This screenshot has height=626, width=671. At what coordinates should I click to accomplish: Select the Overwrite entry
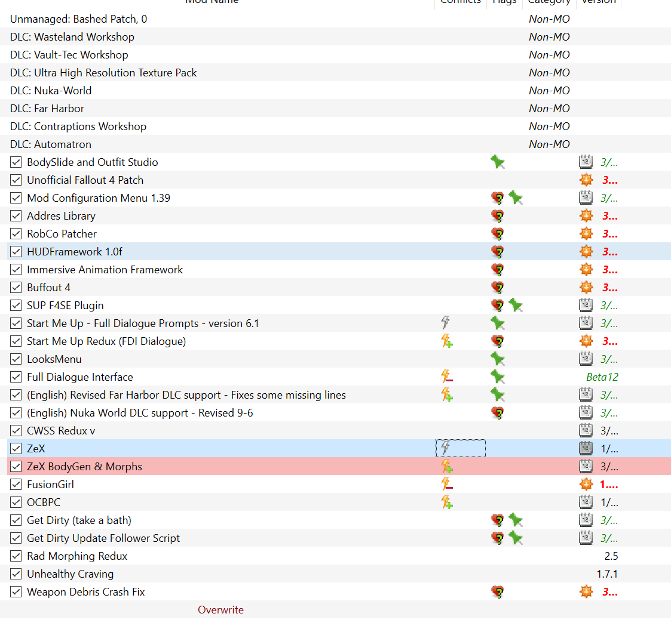(x=336, y=610)
